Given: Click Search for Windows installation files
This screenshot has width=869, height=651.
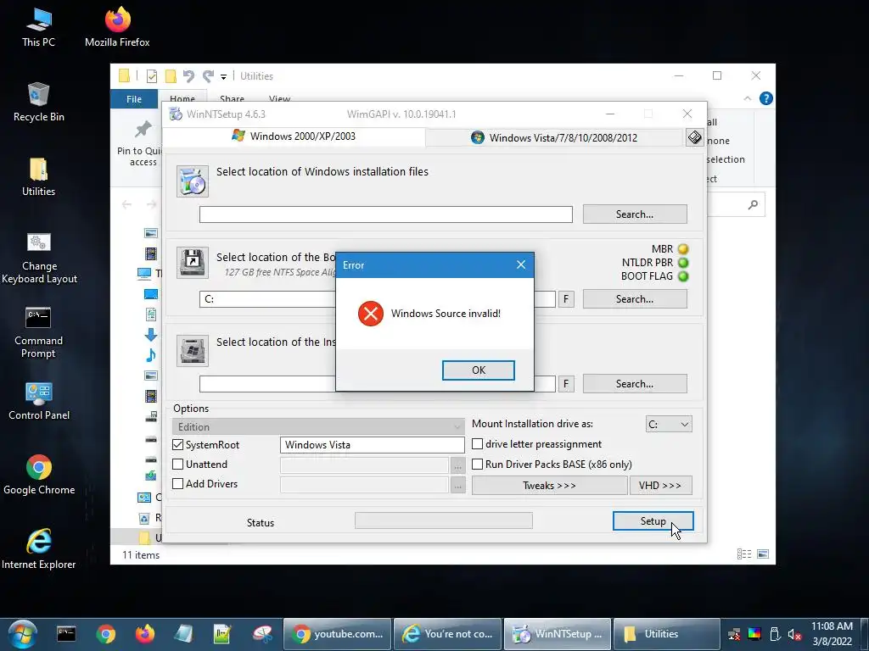Looking at the screenshot, I should point(635,214).
